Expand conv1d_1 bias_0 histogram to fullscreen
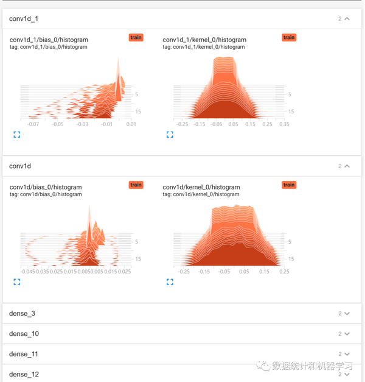 17,135
